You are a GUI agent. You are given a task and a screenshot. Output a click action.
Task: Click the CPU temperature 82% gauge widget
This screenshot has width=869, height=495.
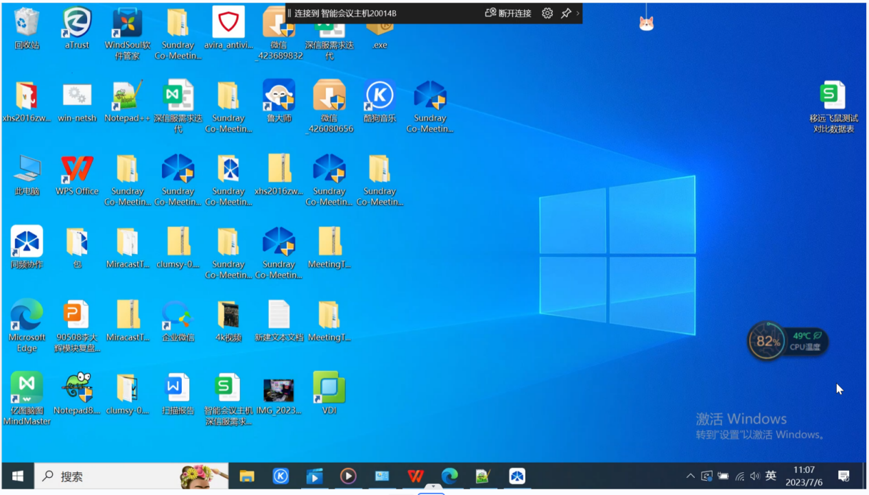point(767,341)
